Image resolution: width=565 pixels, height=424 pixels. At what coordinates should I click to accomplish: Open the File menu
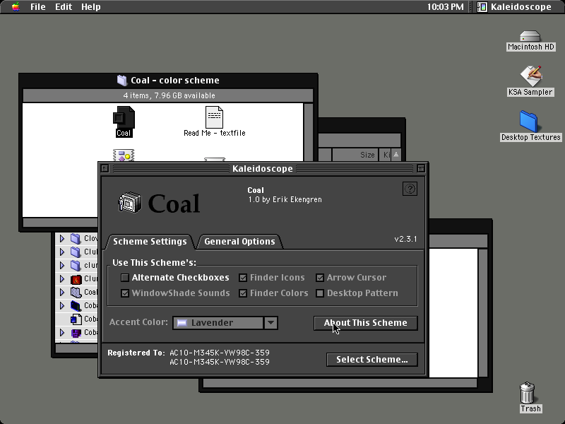pos(38,7)
